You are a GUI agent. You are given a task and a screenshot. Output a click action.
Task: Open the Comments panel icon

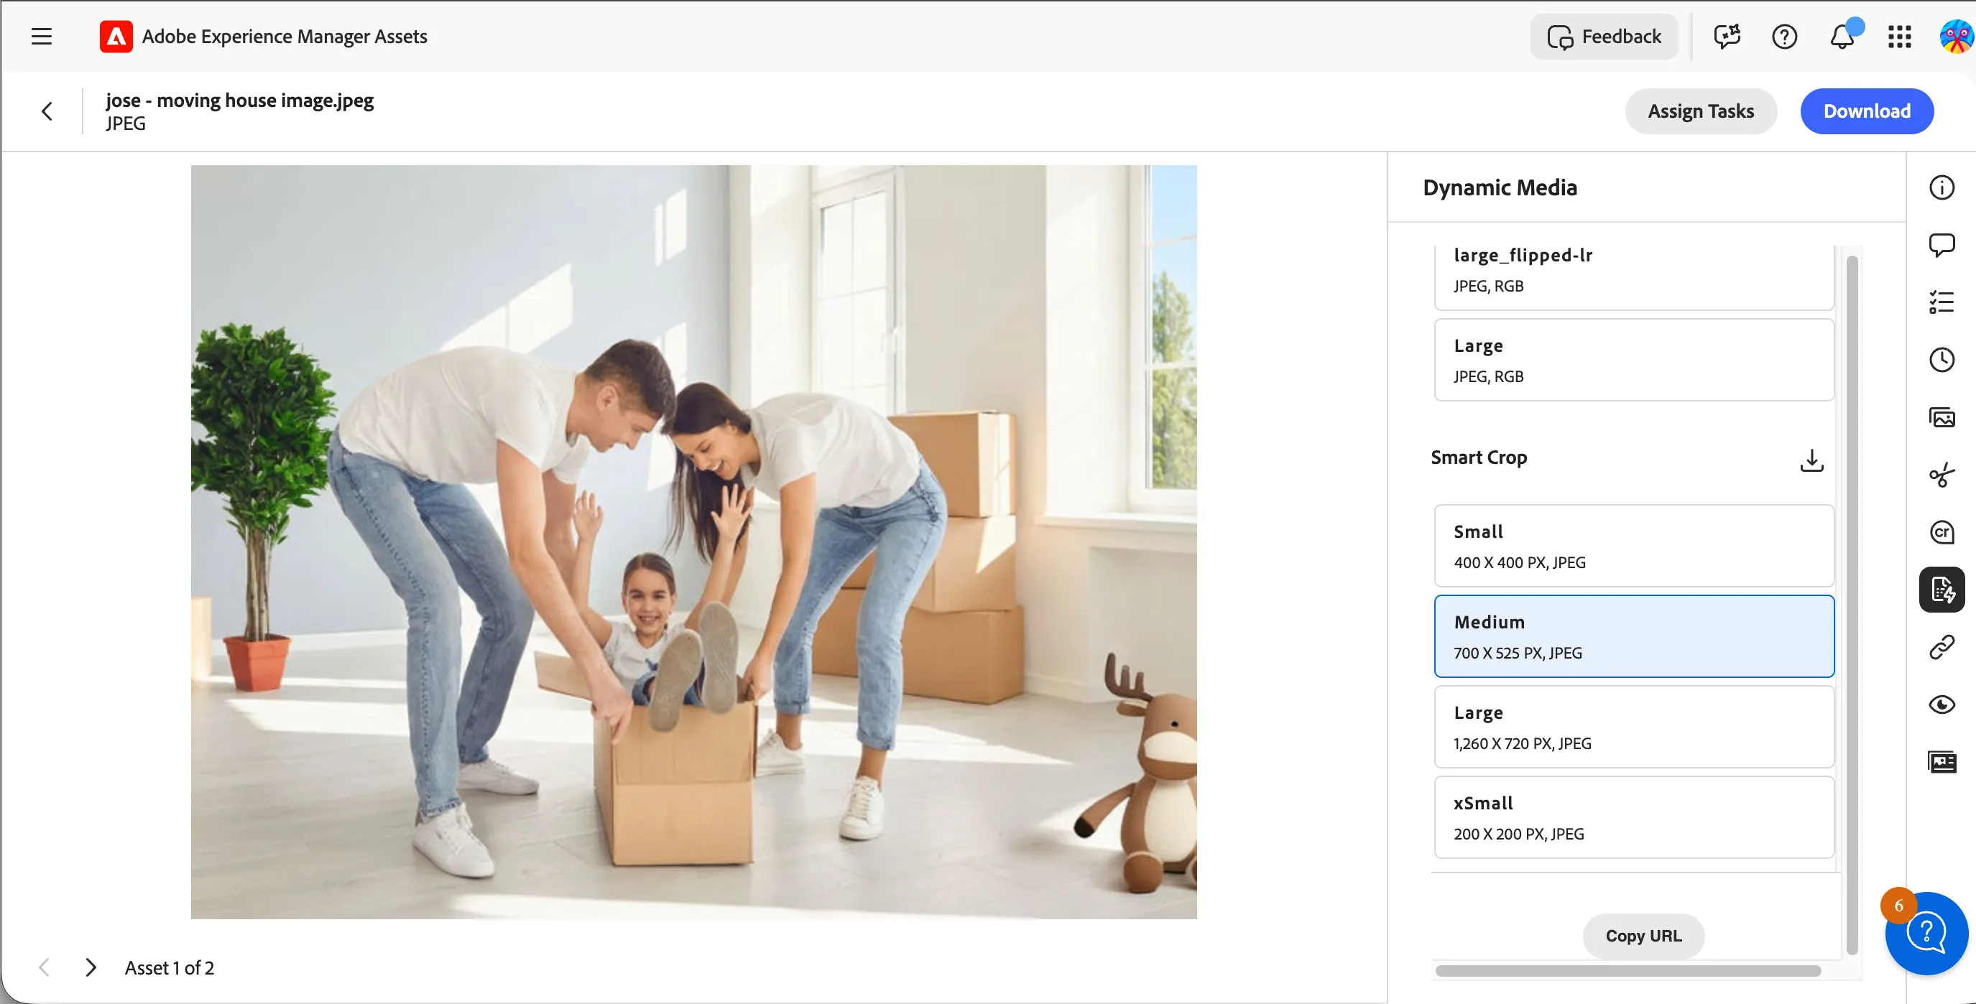tap(1942, 245)
